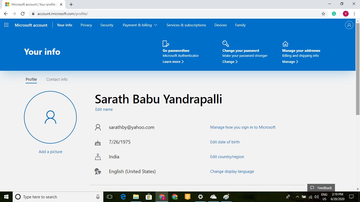Open File Explorer from the taskbar

136,197
